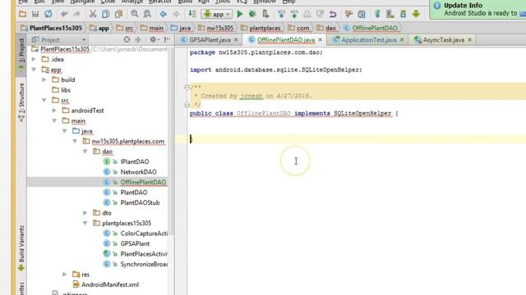
Task: Click the Replace icon in toolbar
Action: [x=147, y=14]
